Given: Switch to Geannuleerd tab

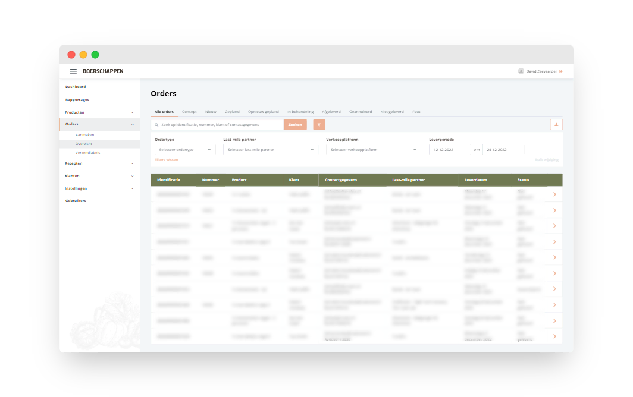Looking at the screenshot, I should click(361, 112).
